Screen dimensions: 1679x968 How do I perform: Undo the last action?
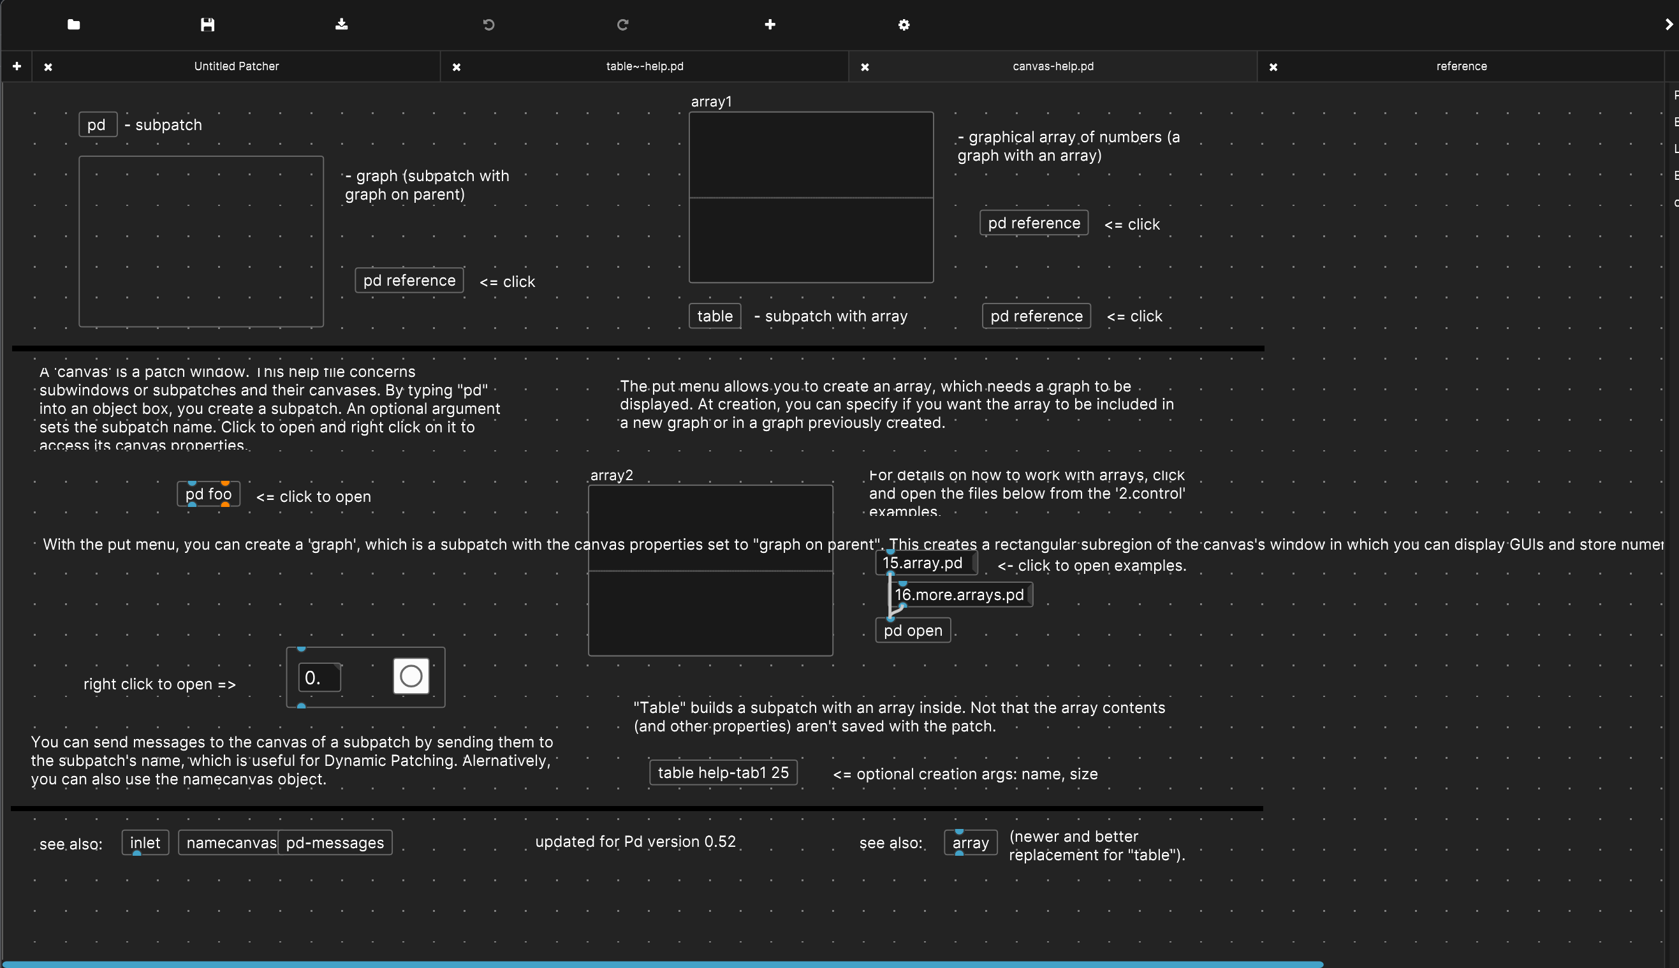point(488,25)
